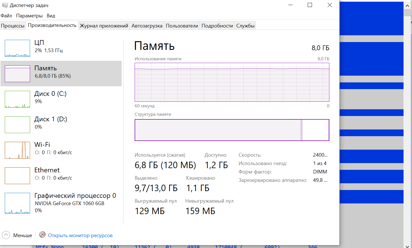412x248 pixels.
Task: Click the Task Manager app icon in title bar
Action: click(x=5, y=5)
